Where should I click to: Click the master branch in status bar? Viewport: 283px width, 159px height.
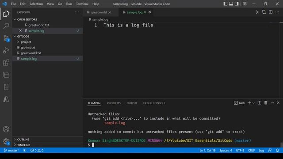[x=11, y=150]
